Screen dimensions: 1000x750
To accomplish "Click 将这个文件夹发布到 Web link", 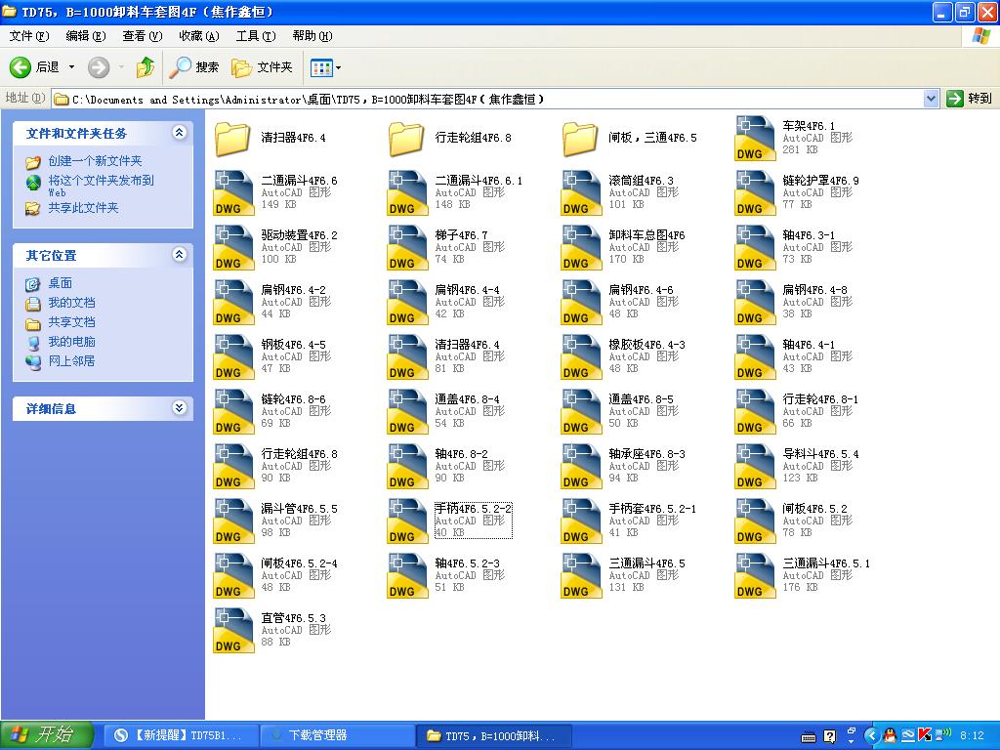I will [x=101, y=186].
